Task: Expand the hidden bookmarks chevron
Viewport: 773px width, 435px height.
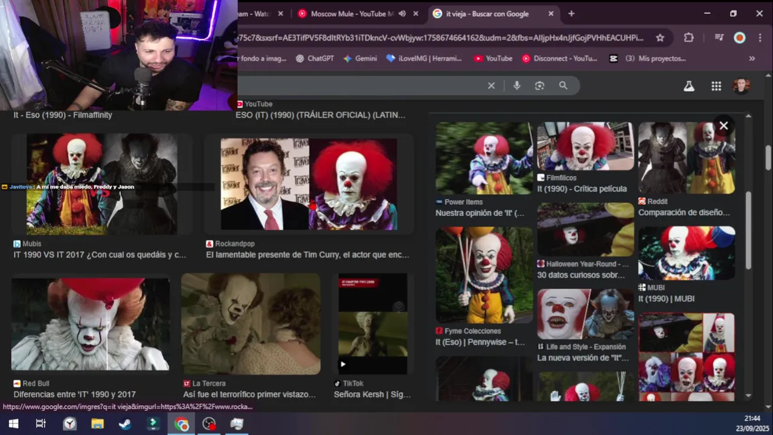Action: click(752, 59)
